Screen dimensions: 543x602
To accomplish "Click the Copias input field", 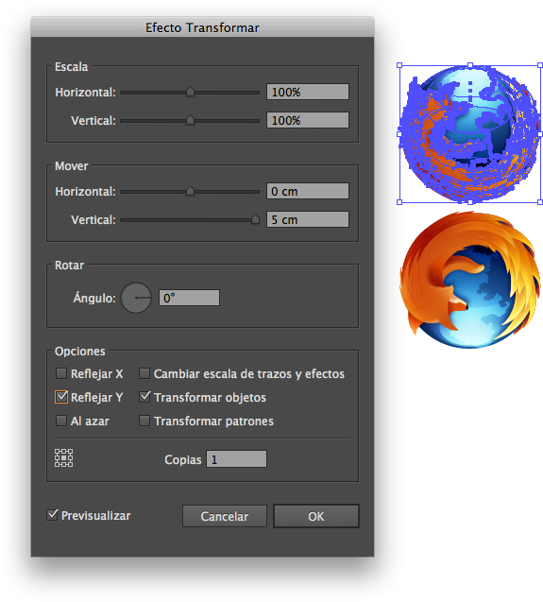I will coord(236,459).
